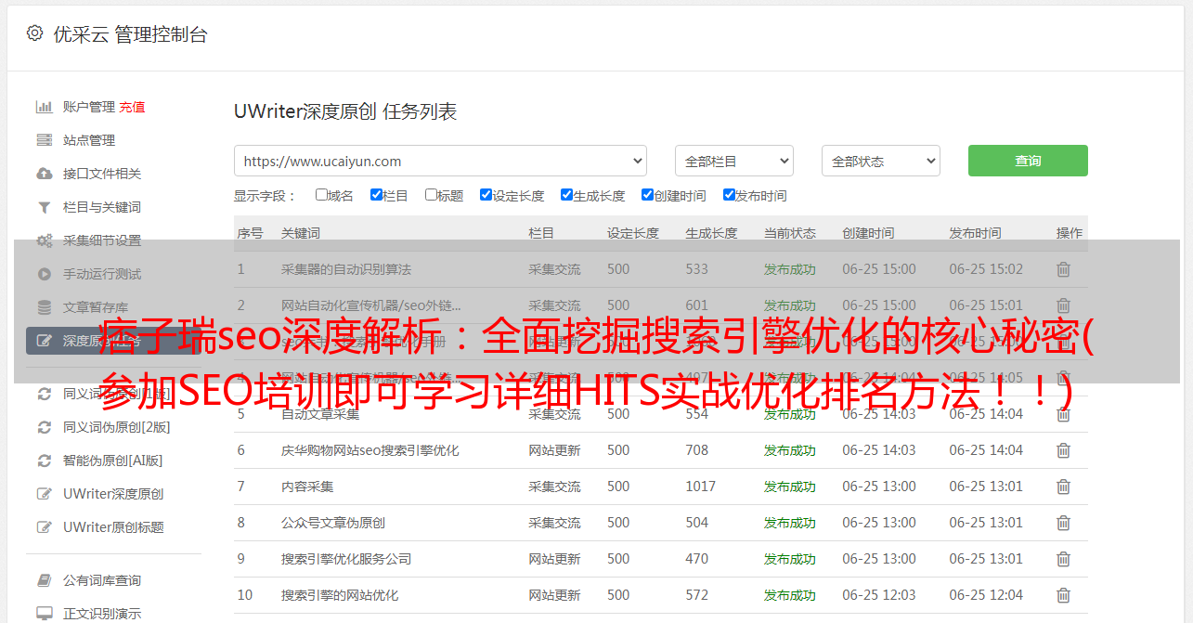Click keyword 搜索引擎优化服务公司
Viewport: 1193px width, 623px height.
pos(346,559)
